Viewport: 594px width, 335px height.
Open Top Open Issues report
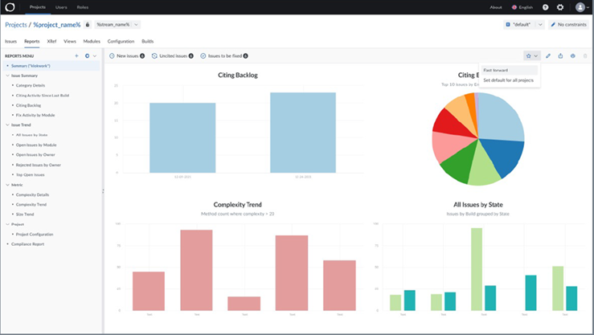31,175
